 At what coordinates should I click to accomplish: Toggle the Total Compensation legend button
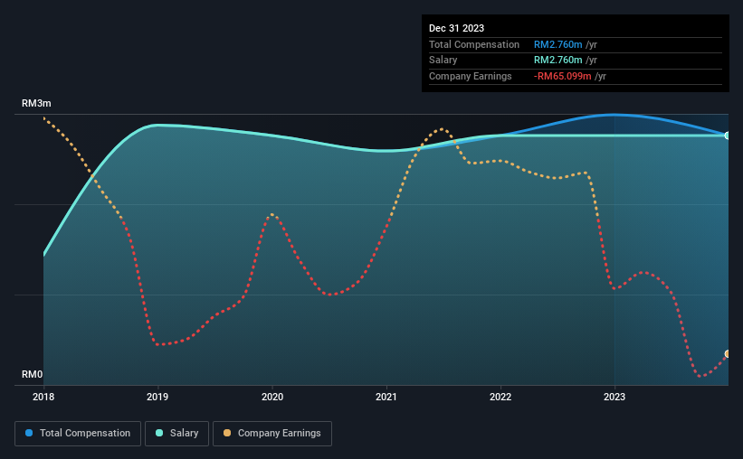click(x=78, y=434)
